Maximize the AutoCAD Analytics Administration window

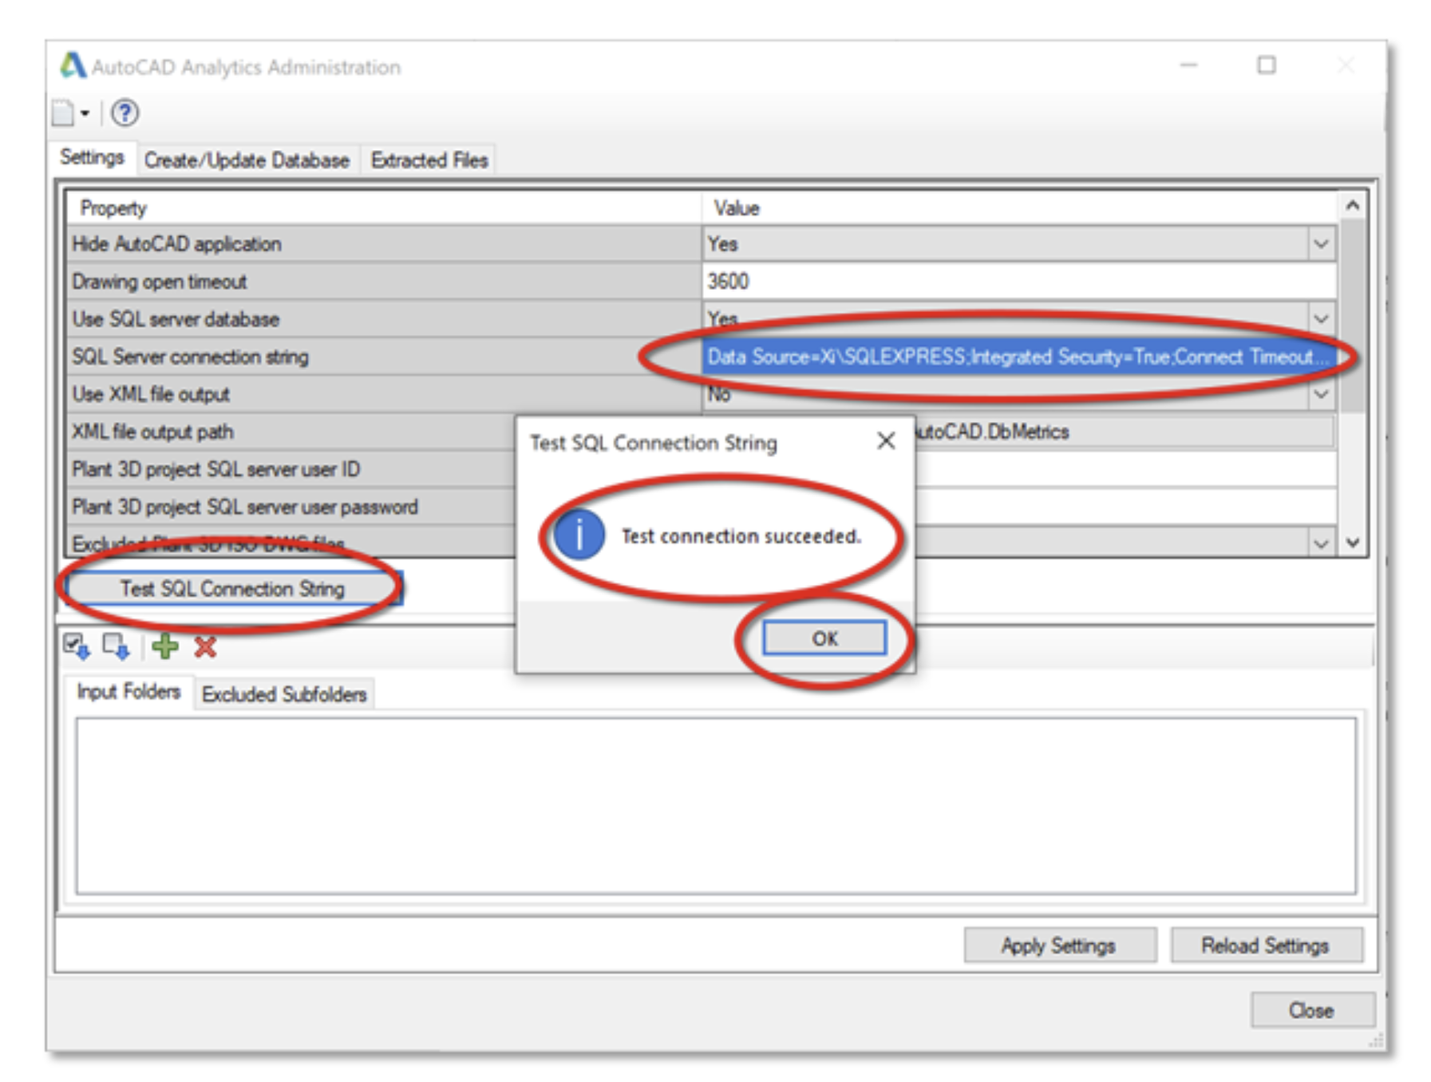(1267, 65)
